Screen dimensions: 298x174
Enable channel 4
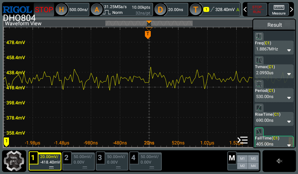146,161
